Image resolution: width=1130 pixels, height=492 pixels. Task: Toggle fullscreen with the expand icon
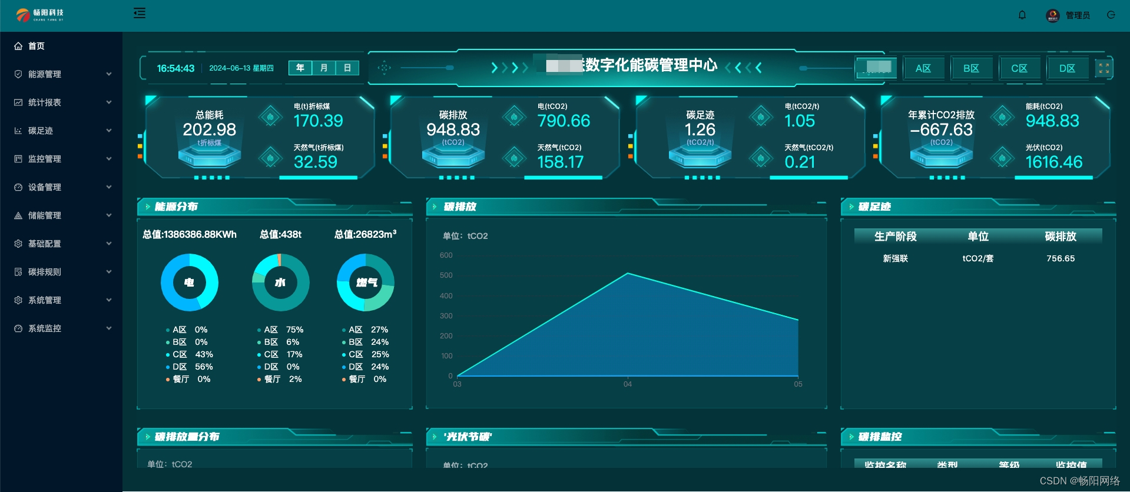coord(1104,68)
